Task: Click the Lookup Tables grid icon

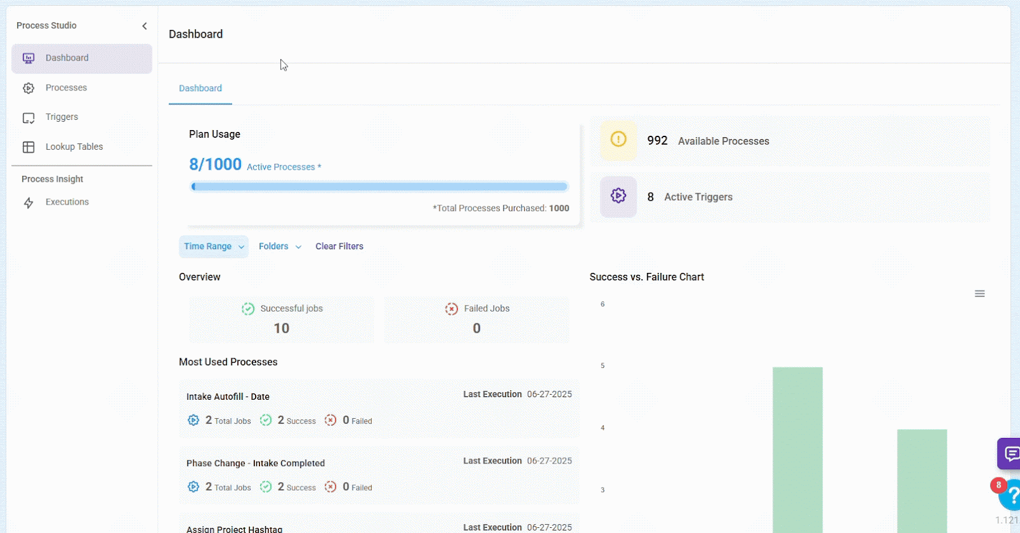Action: (x=29, y=147)
